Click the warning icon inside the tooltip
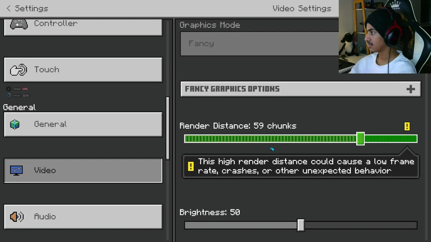431x242 pixels. pos(191,166)
